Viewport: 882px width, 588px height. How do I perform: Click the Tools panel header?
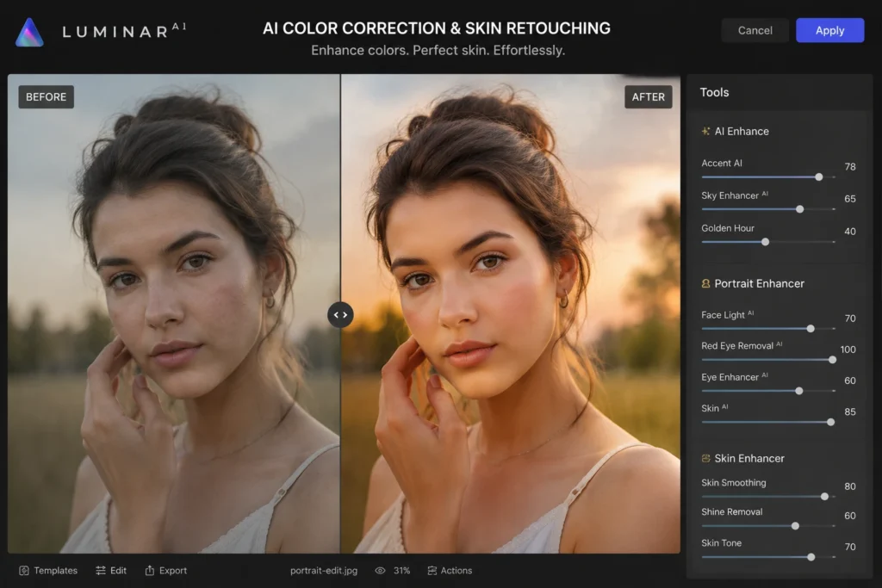(714, 92)
